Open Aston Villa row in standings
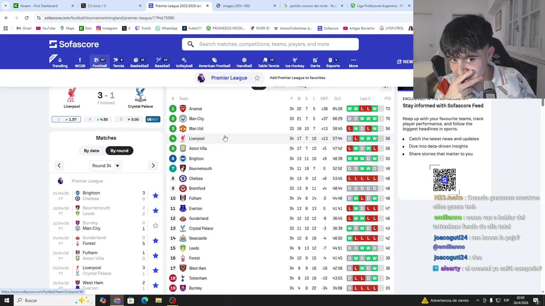The image size is (545, 306). click(280, 148)
